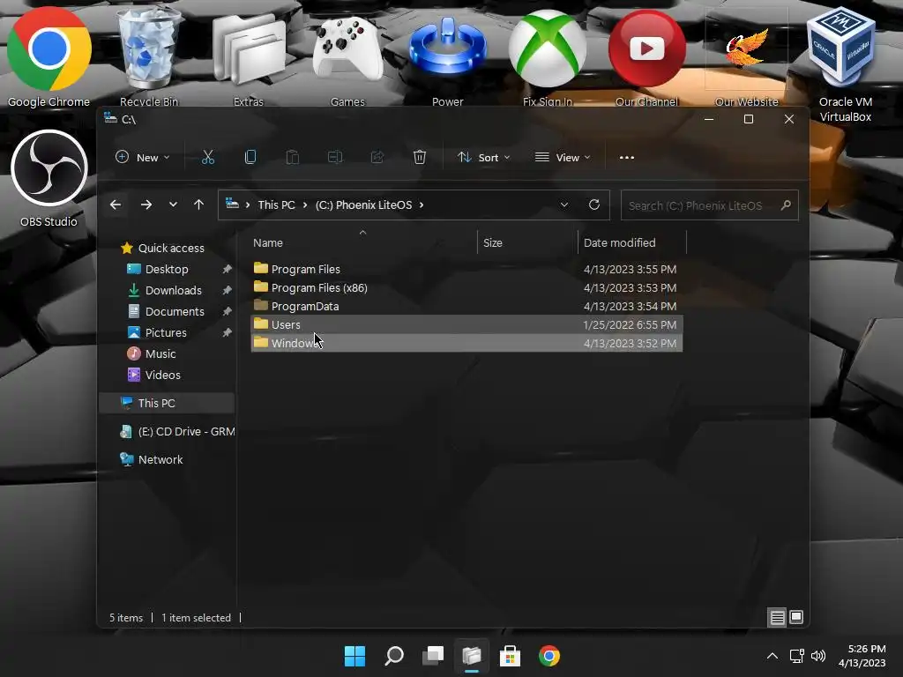Select the Program Files (x86) folder
Viewport: 903px width, 677px height.
click(466, 287)
